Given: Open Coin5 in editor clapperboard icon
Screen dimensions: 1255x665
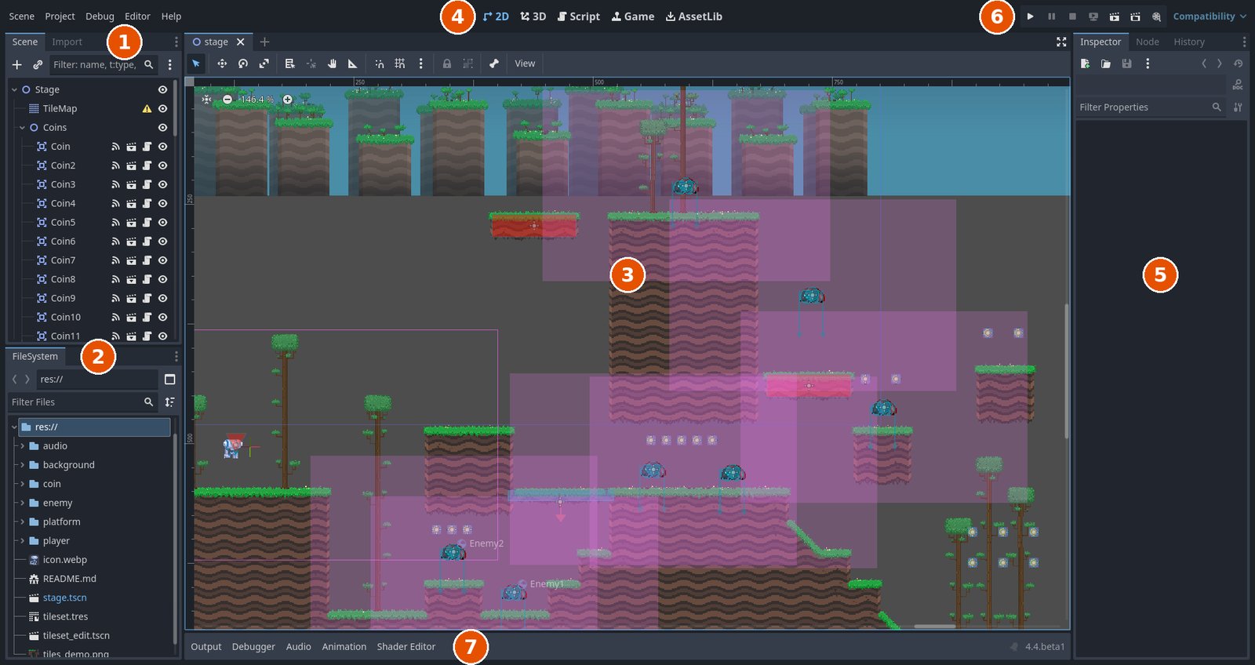Looking at the screenshot, I should (x=131, y=223).
